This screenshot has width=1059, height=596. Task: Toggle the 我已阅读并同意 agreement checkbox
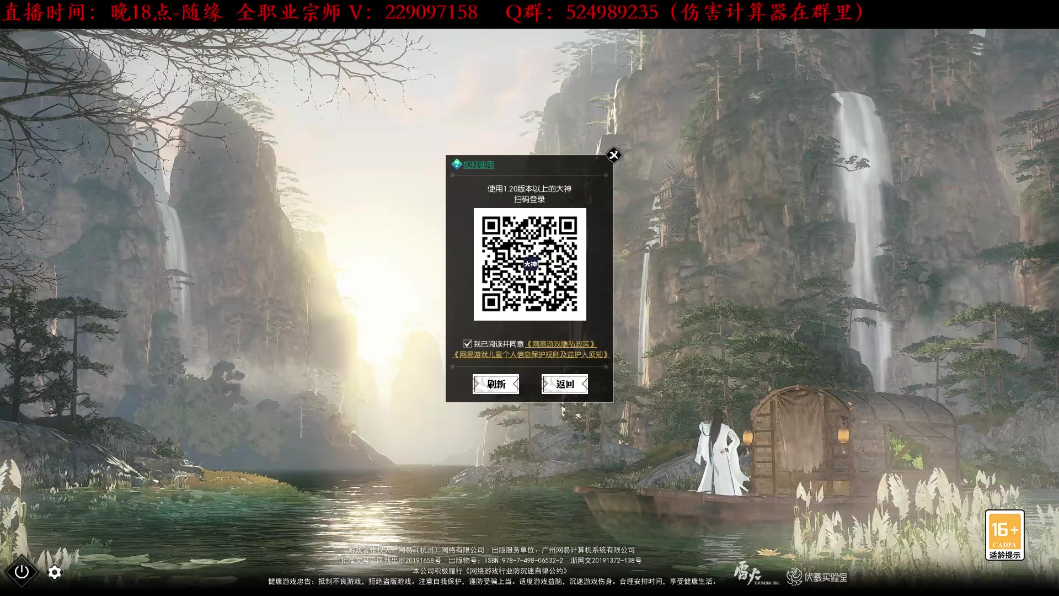(468, 343)
